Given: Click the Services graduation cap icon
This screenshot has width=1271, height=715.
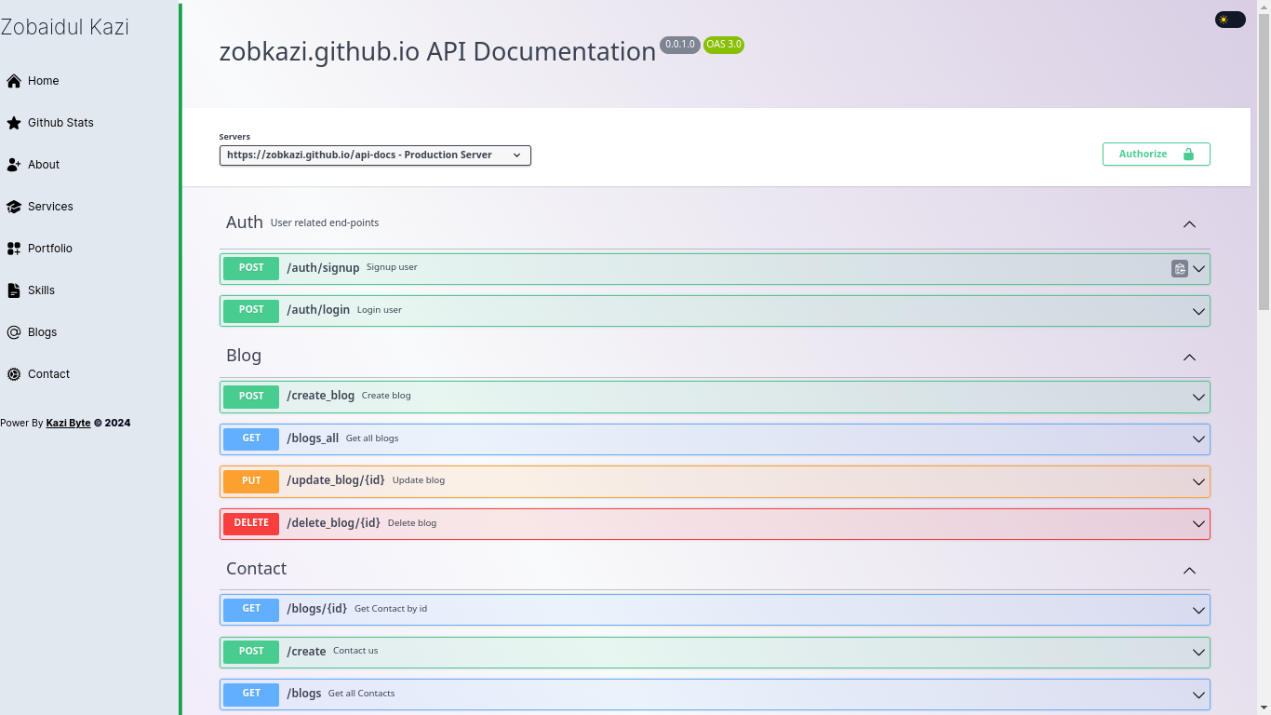Looking at the screenshot, I should click(14, 207).
